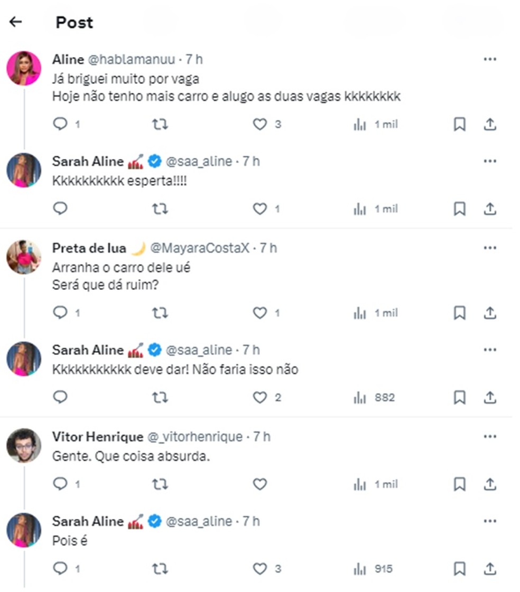Bookmark Aline's tweet about parking spots
This screenshot has height=592, width=520.
tap(459, 124)
